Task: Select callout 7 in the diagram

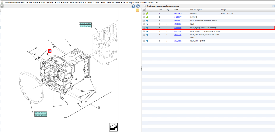Action: 68,102
